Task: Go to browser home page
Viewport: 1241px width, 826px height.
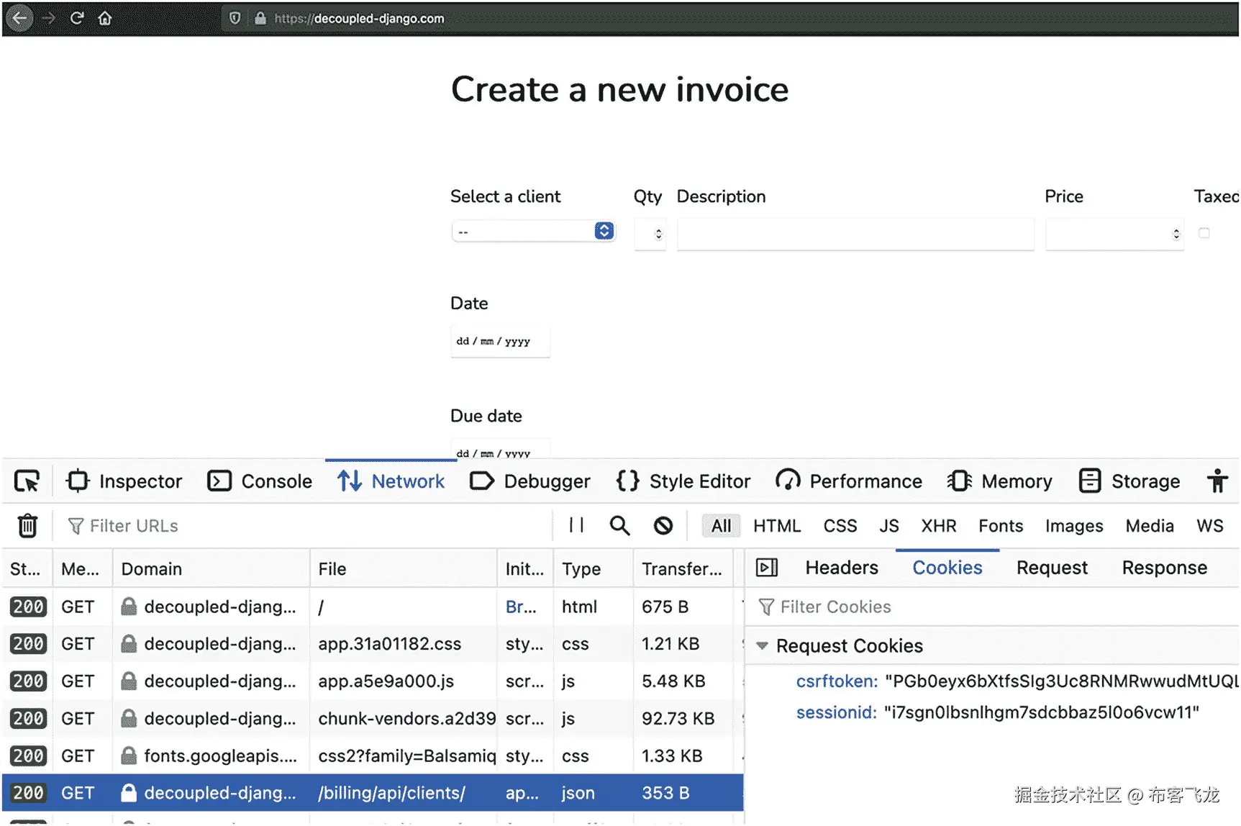Action: coord(105,18)
